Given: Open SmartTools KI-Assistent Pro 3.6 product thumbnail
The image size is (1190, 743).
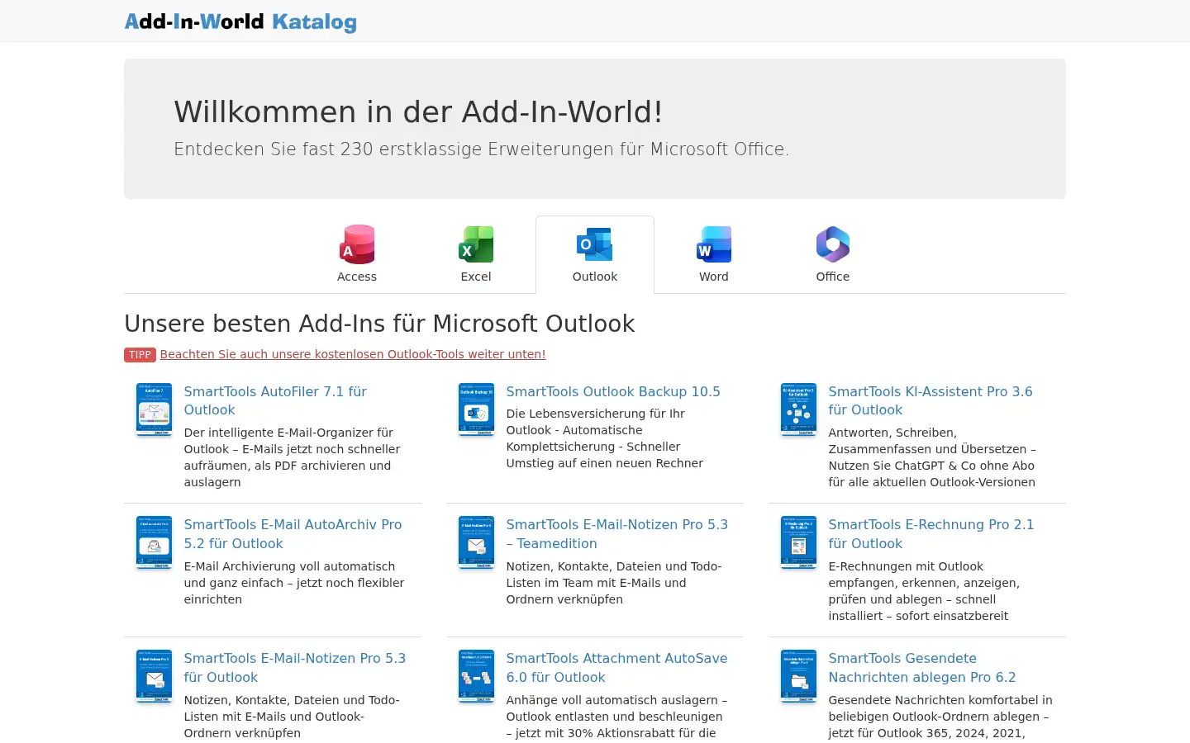Looking at the screenshot, I should [798, 409].
